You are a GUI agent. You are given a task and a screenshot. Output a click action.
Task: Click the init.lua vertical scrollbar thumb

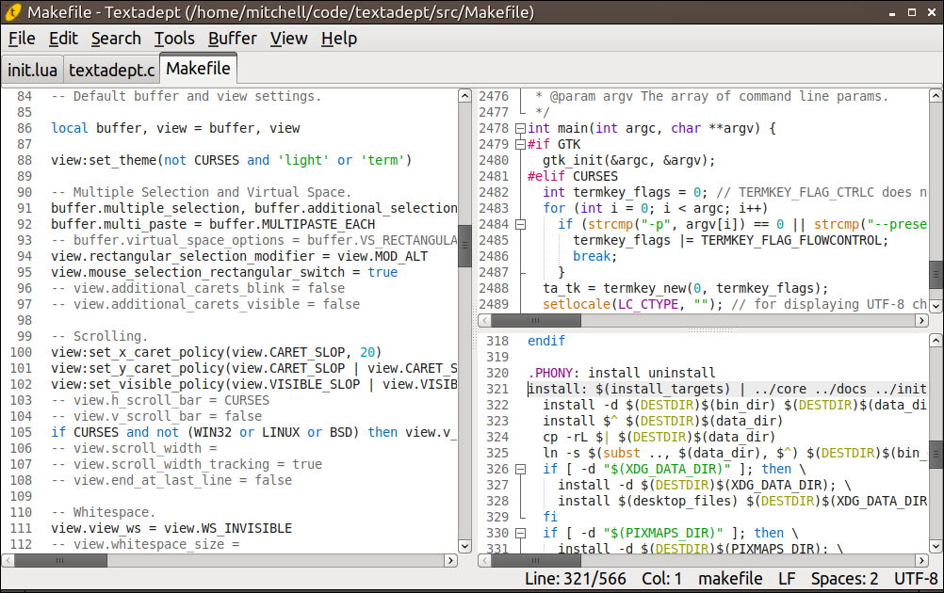tap(464, 246)
